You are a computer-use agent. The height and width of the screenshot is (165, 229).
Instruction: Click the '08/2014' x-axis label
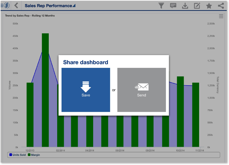click(x=150, y=151)
